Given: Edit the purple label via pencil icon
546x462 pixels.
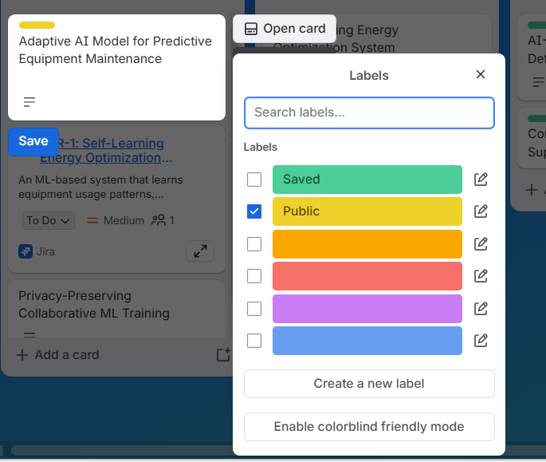Looking at the screenshot, I should click(481, 308).
